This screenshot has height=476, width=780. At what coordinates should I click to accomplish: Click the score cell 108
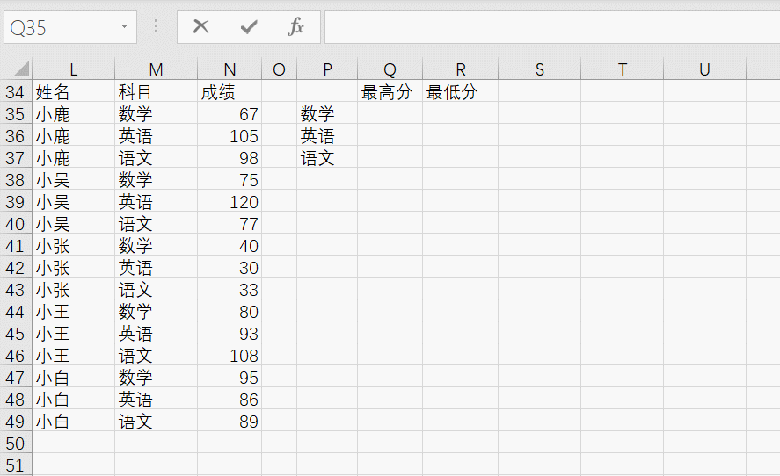[x=230, y=356]
